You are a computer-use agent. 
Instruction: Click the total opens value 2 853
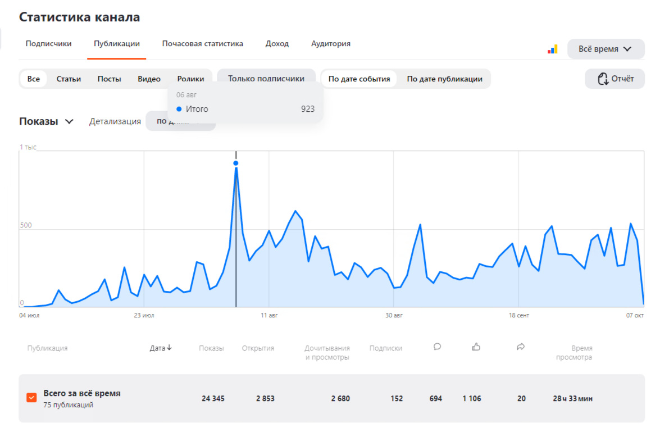(265, 398)
